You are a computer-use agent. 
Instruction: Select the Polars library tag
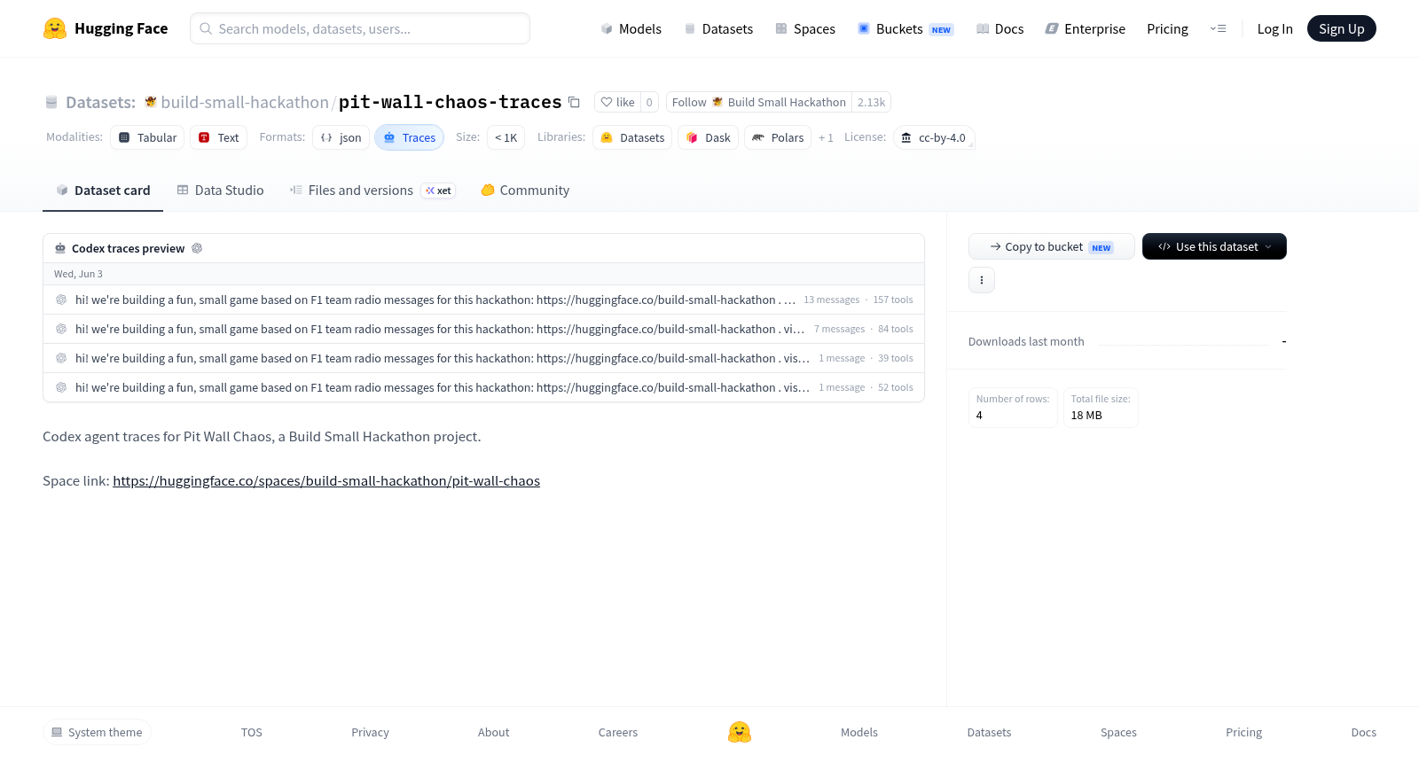[778, 137]
